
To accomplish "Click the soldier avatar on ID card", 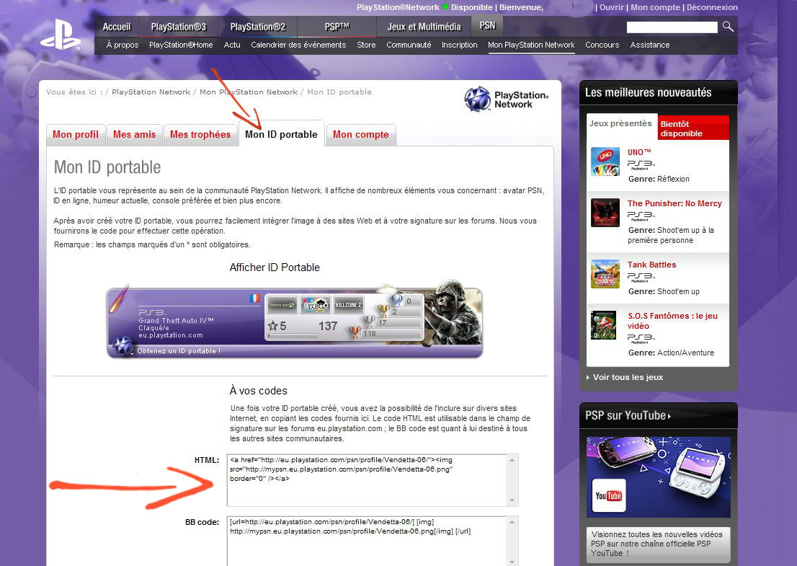I will pos(452,313).
